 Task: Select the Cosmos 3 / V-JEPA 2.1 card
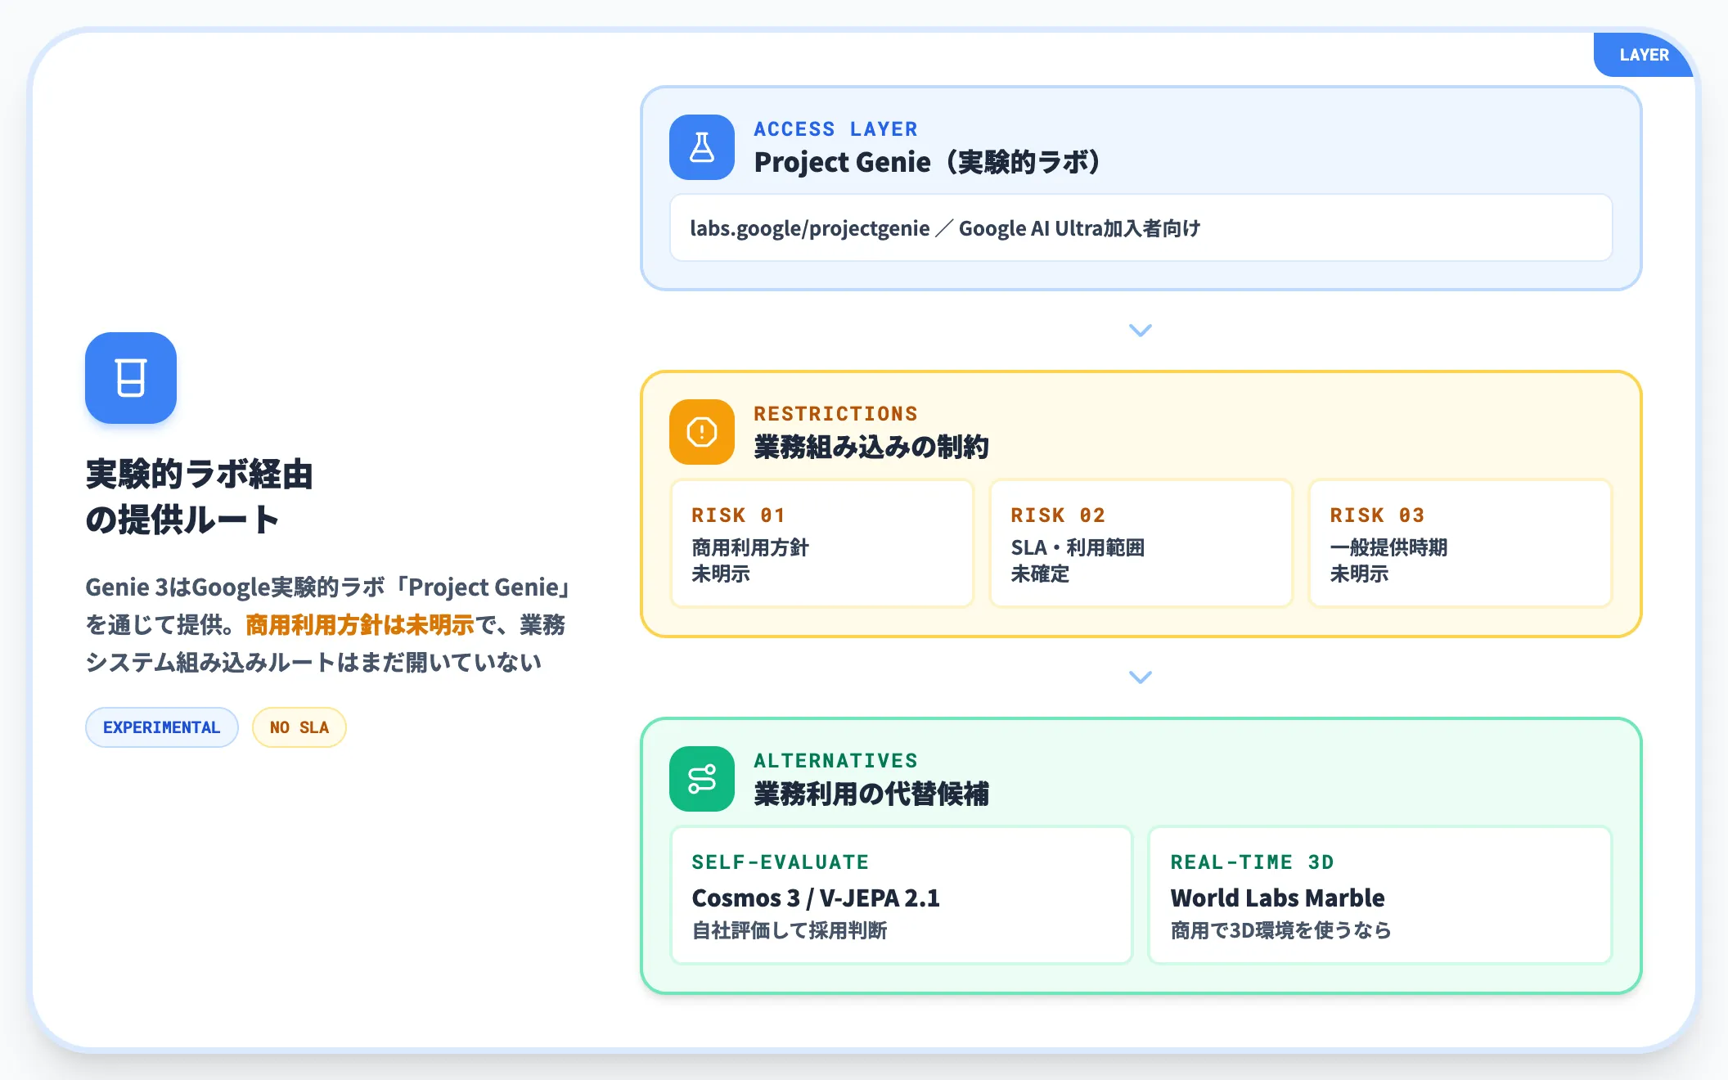click(x=902, y=895)
